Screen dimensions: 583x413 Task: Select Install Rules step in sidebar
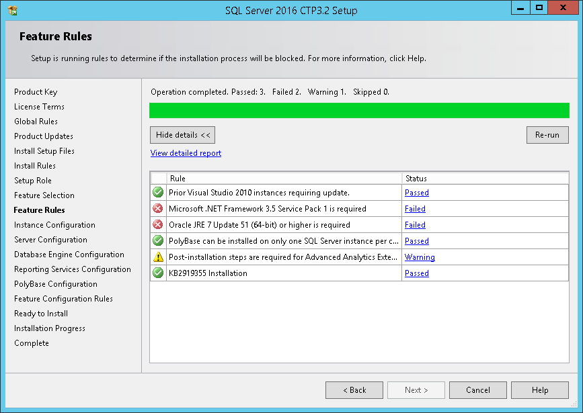click(35, 166)
